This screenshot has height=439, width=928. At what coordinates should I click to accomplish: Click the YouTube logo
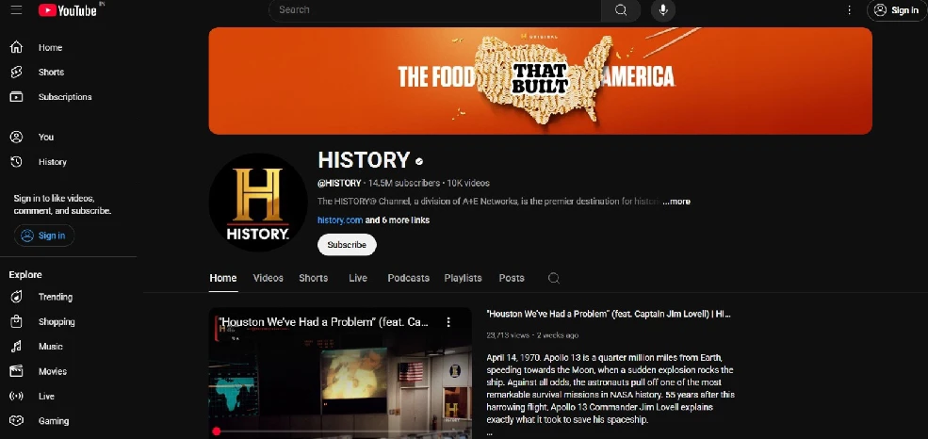(x=68, y=10)
